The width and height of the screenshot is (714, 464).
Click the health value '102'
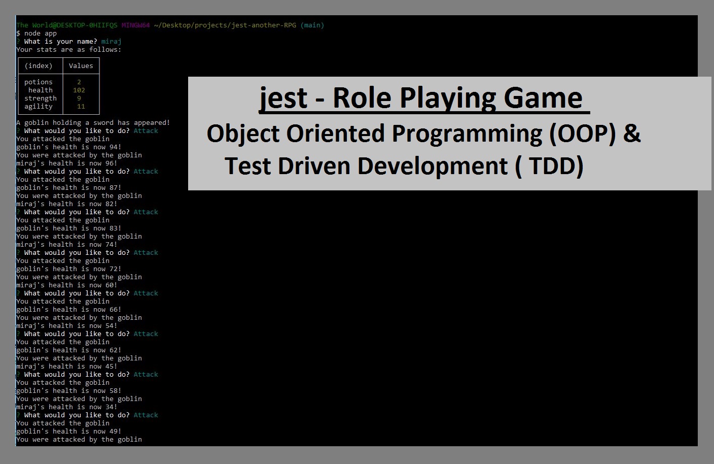pyautogui.click(x=79, y=90)
